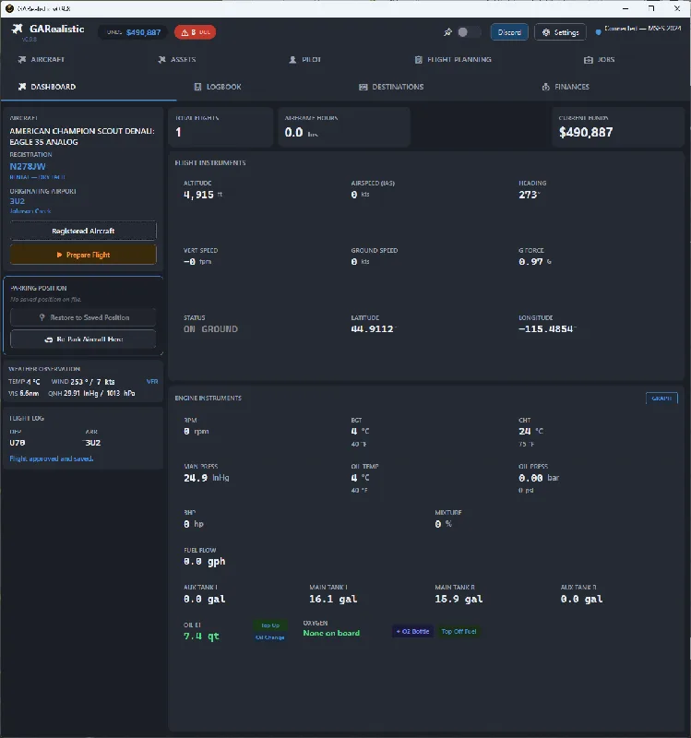Image resolution: width=691 pixels, height=738 pixels.
Task: Click the Discord button
Action: coord(509,32)
